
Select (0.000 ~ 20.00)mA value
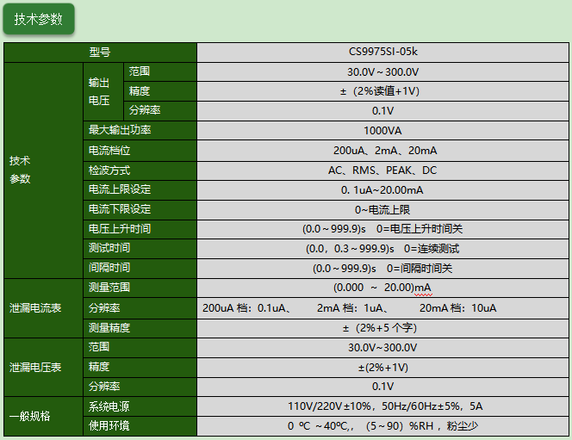point(382,288)
